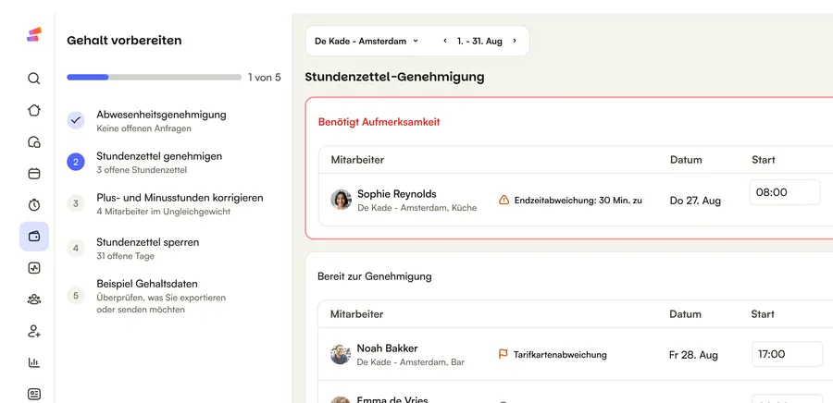Click the warning triangle for Sophie Reynolds

[504, 200]
